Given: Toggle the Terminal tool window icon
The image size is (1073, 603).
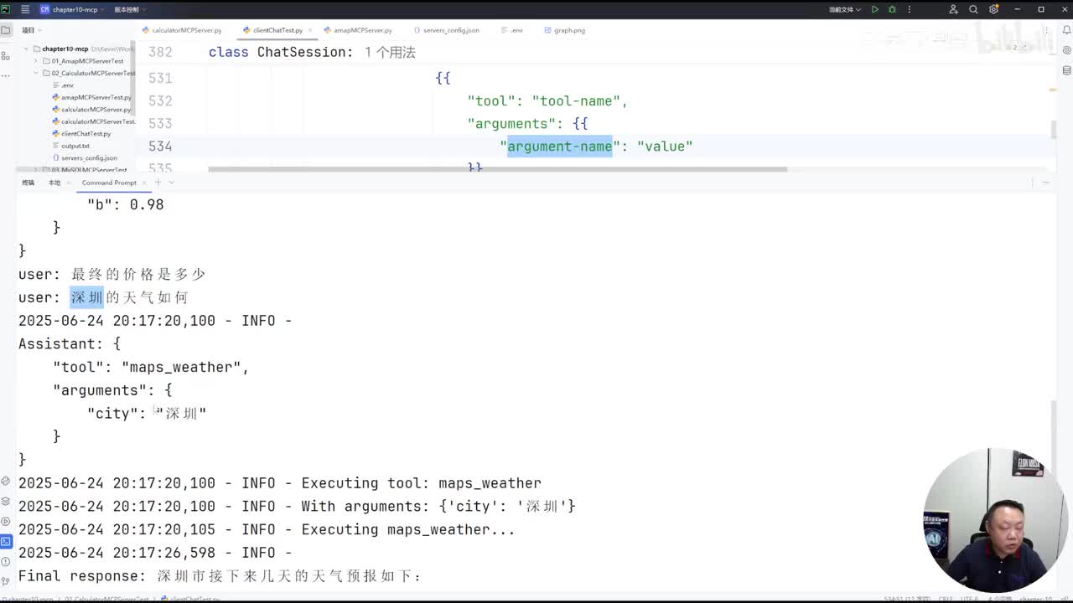Looking at the screenshot, I should pyautogui.click(x=6, y=541).
